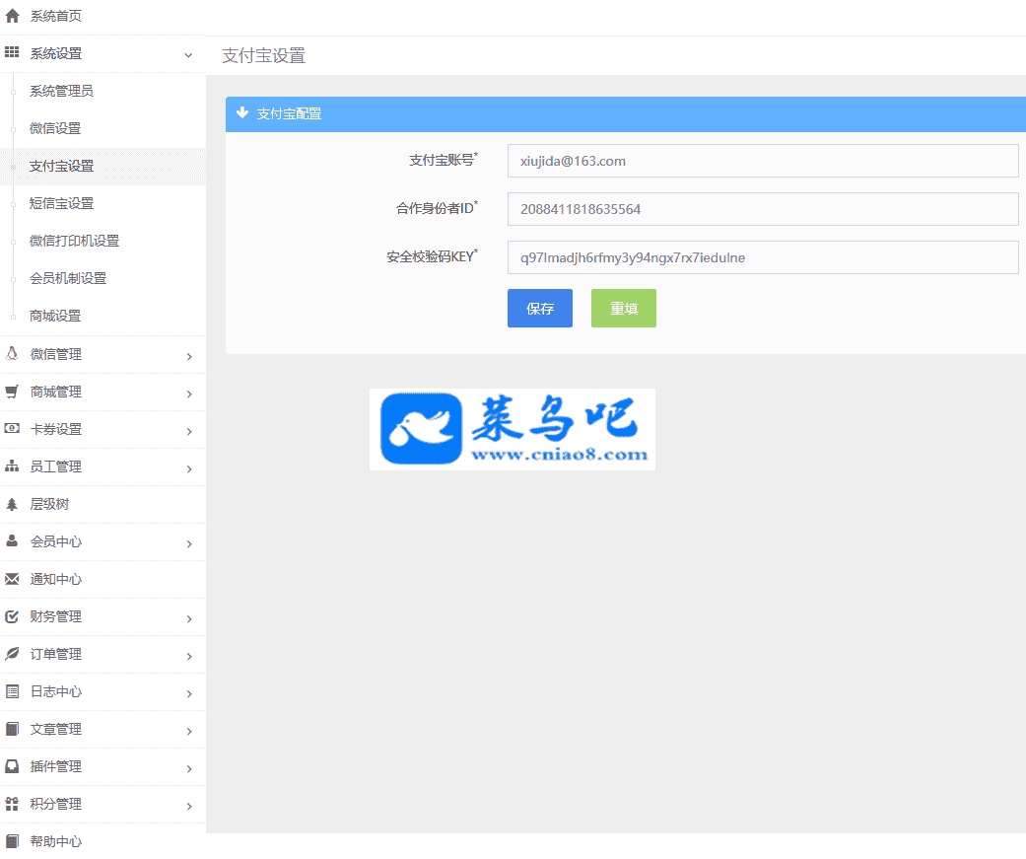Screen dimensions: 1026x859
Task: Click the home icon beside 系统首页
Action: (12, 16)
